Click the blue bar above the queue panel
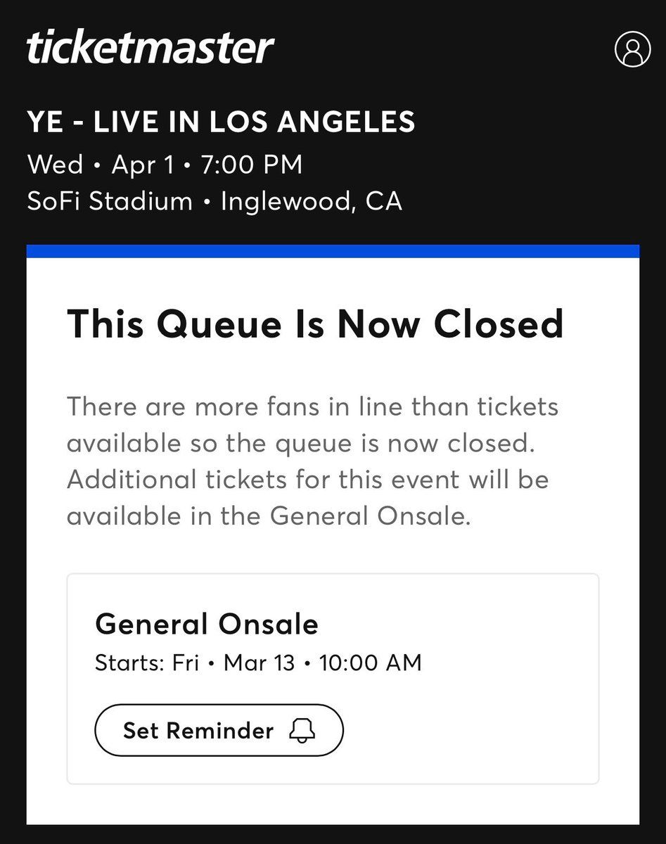This screenshot has width=666, height=844. pos(333,251)
